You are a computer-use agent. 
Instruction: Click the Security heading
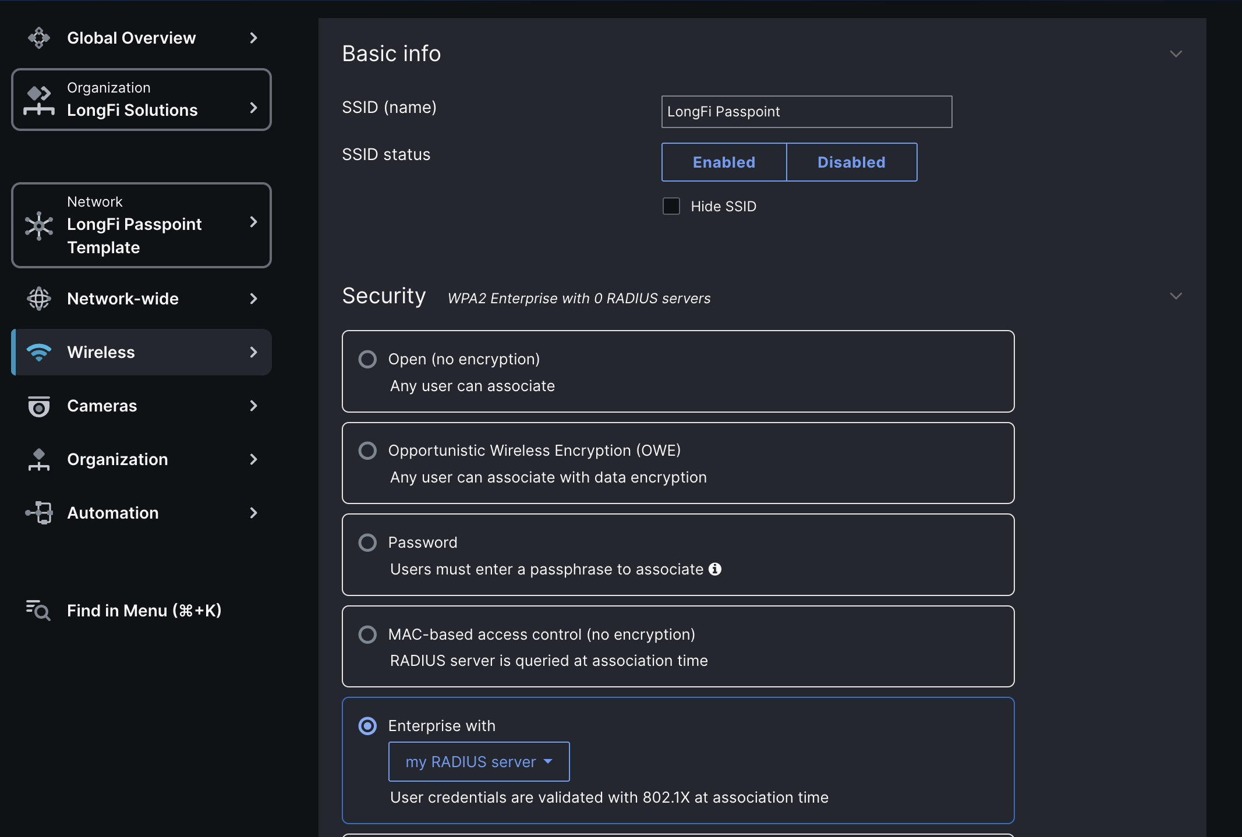click(384, 296)
